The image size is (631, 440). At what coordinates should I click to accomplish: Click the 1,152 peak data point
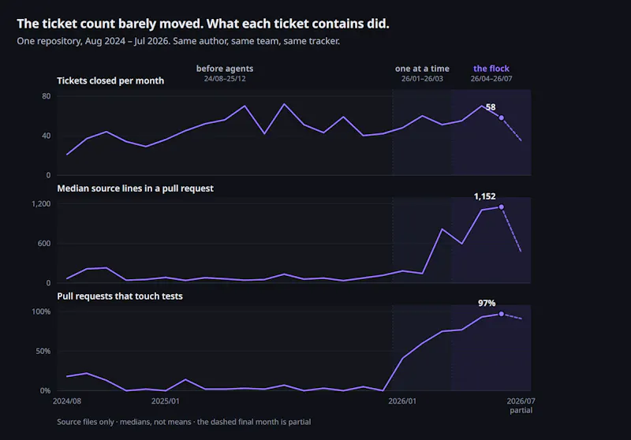tap(501, 207)
